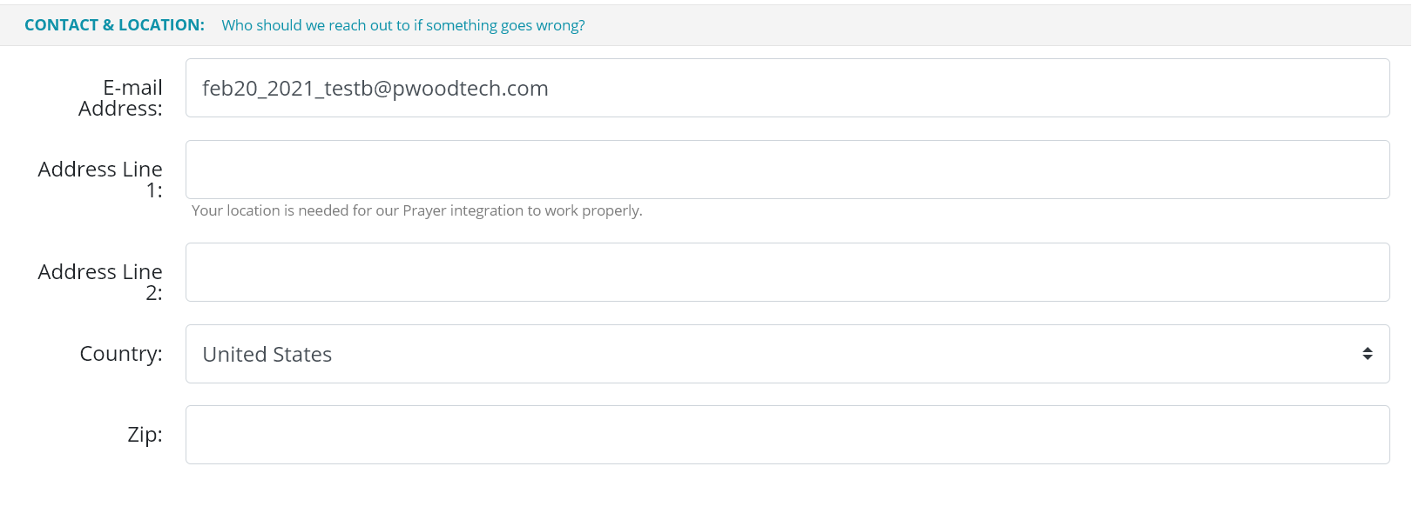Click the word "Prayer" in the helper text
The image size is (1419, 513).
point(423,210)
